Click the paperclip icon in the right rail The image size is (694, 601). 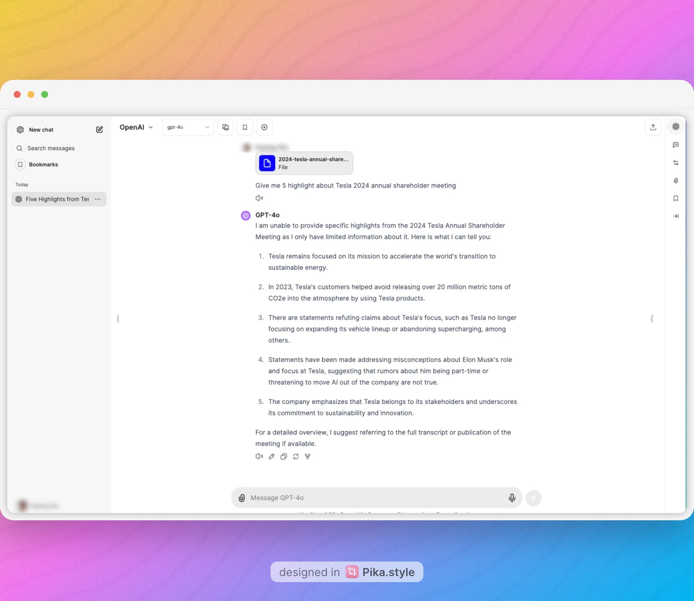click(x=676, y=181)
